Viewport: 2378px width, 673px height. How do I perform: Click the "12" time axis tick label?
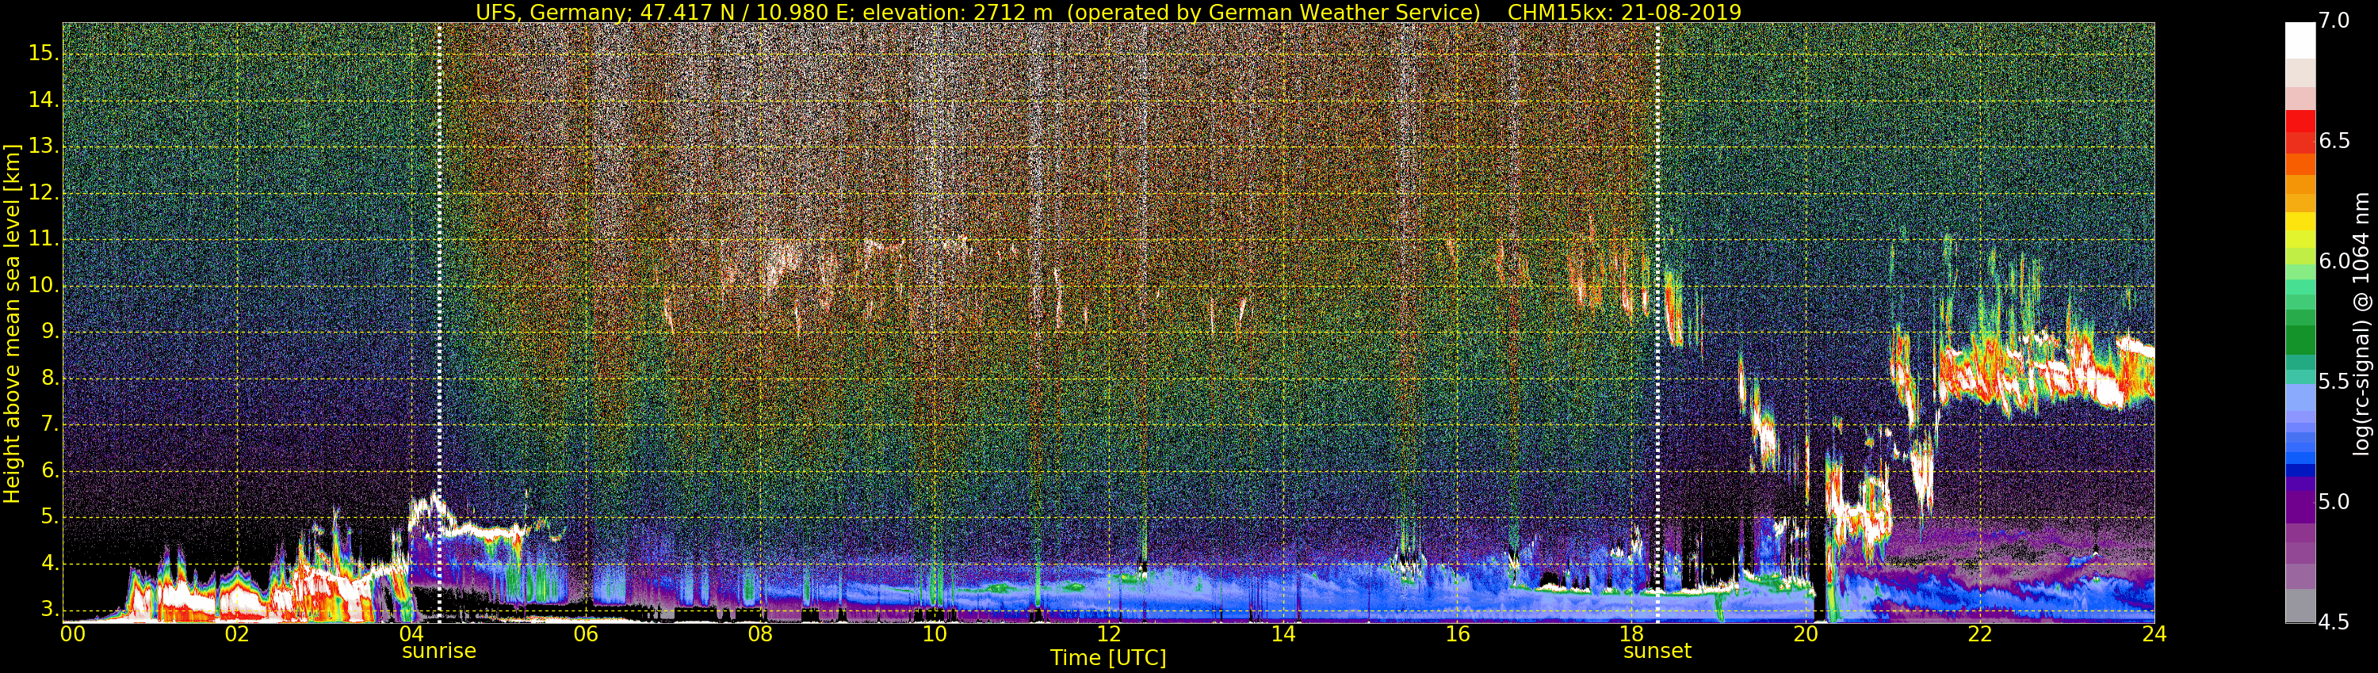point(1109,634)
